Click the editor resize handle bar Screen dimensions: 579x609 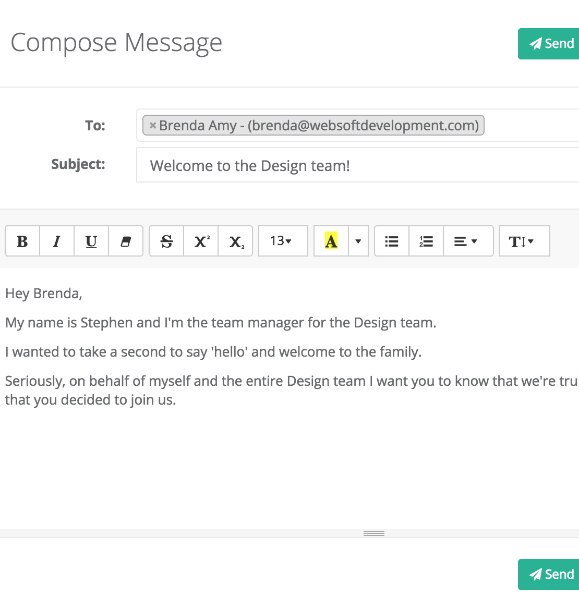click(x=374, y=533)
